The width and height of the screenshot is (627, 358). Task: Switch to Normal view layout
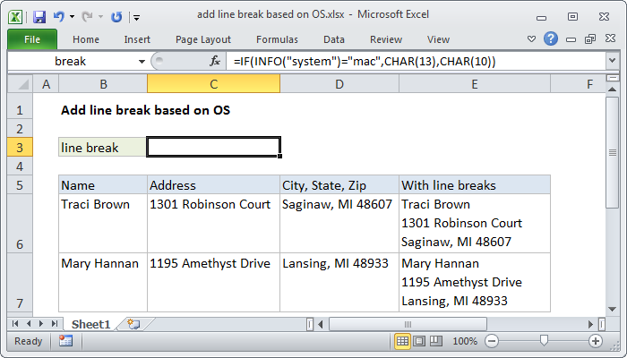403,341
